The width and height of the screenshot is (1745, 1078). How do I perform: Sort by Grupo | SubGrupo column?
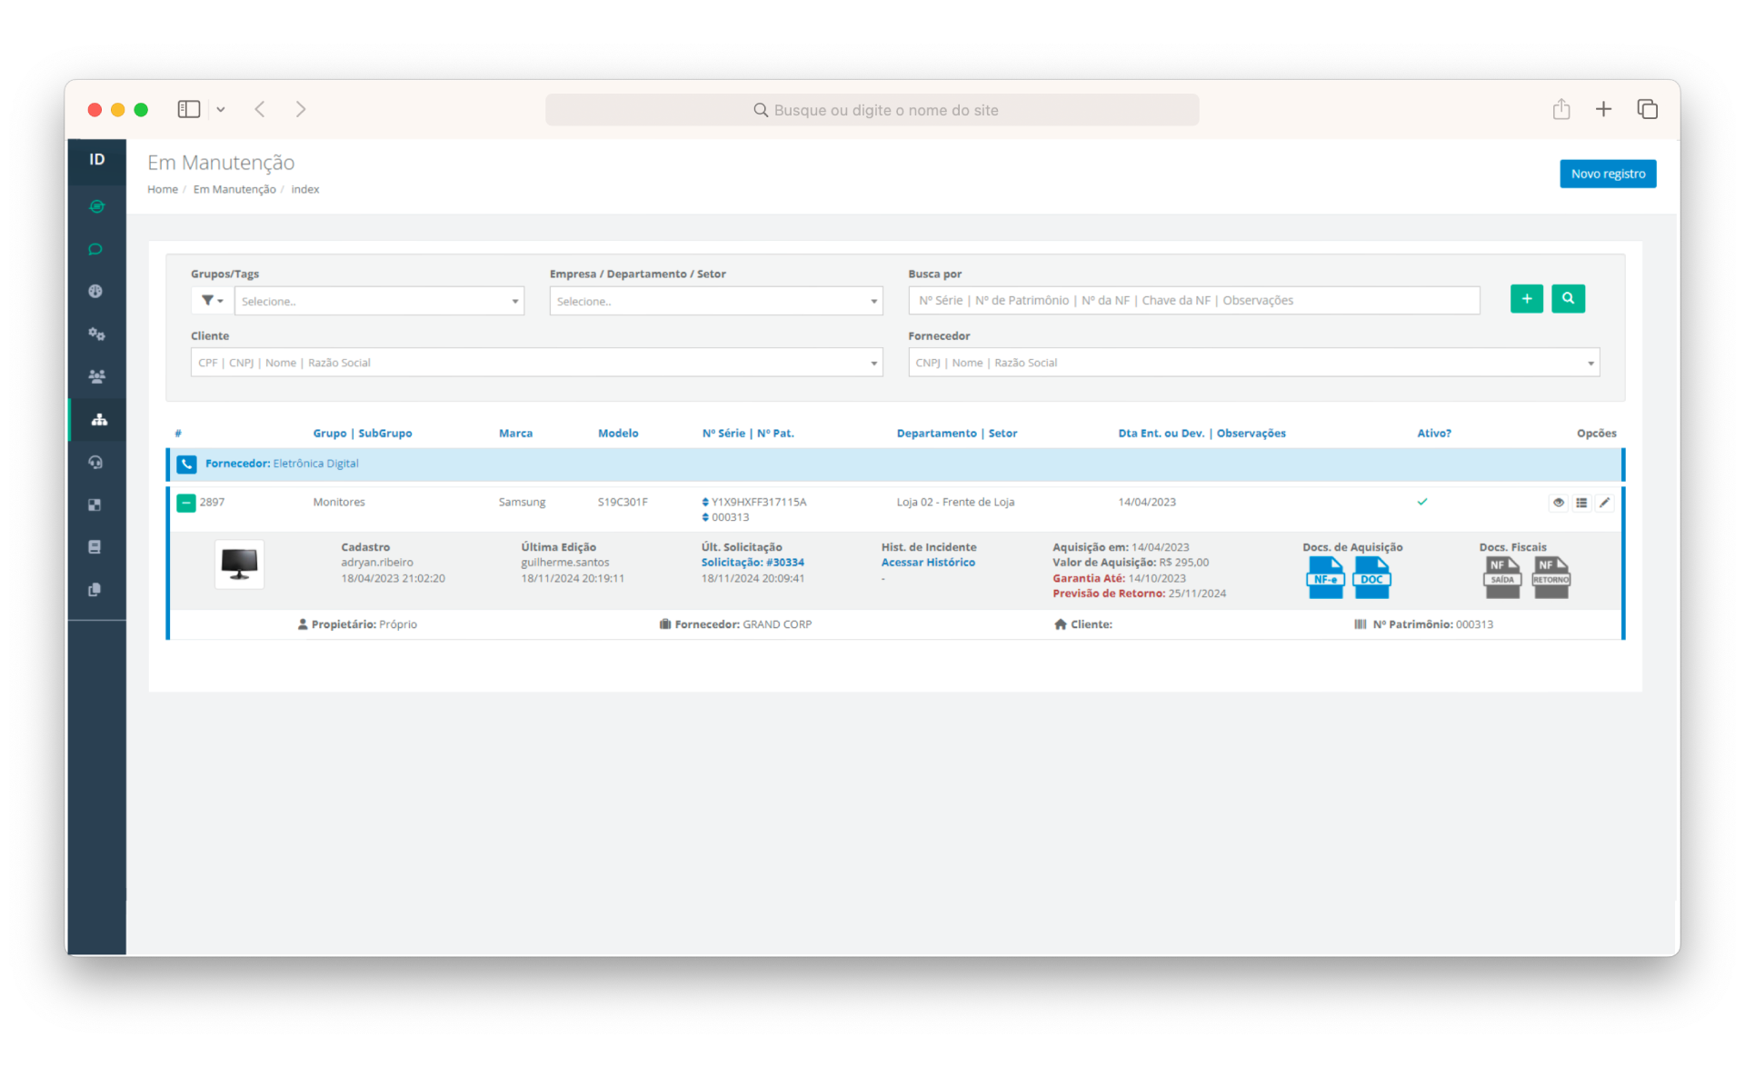coord(363,434)
